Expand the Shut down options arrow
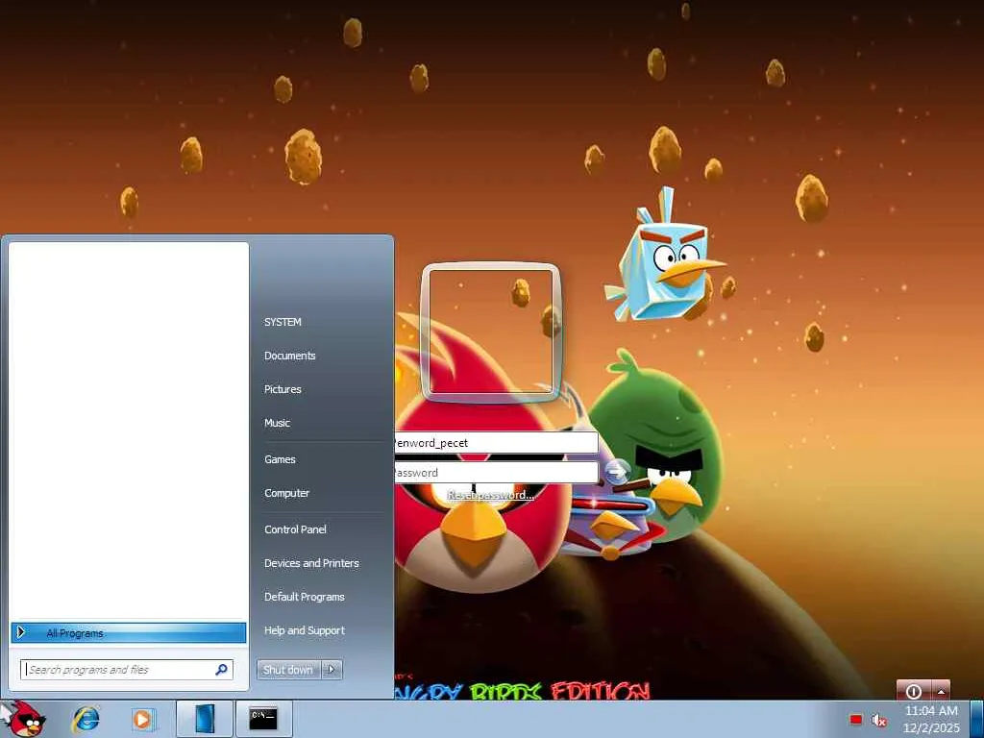Image resolution: width=984 pixels, height=738 pixels. pos(332,670)
